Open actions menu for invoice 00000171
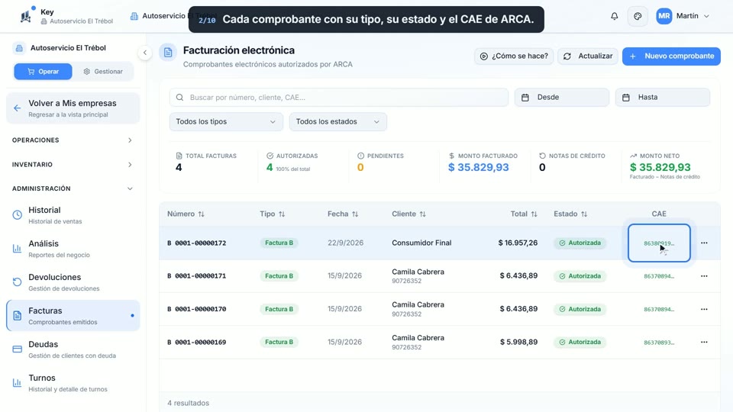Viewport: 733px width, 412px height. point(704,276)
